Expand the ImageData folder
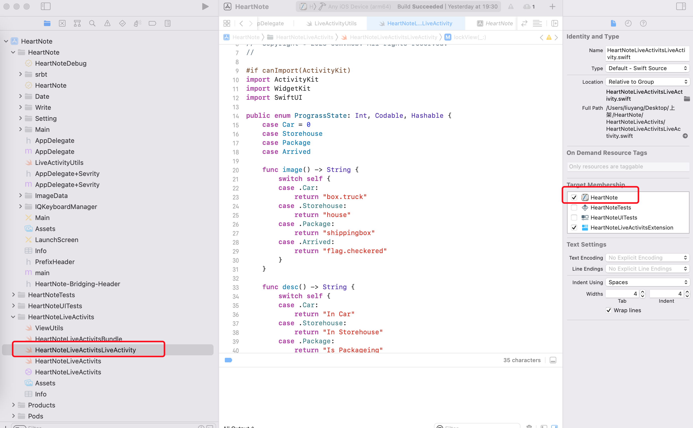The height and width of the screenshot is (428, 693). point(20,195)
